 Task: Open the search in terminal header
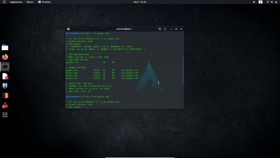coord(160,29)
